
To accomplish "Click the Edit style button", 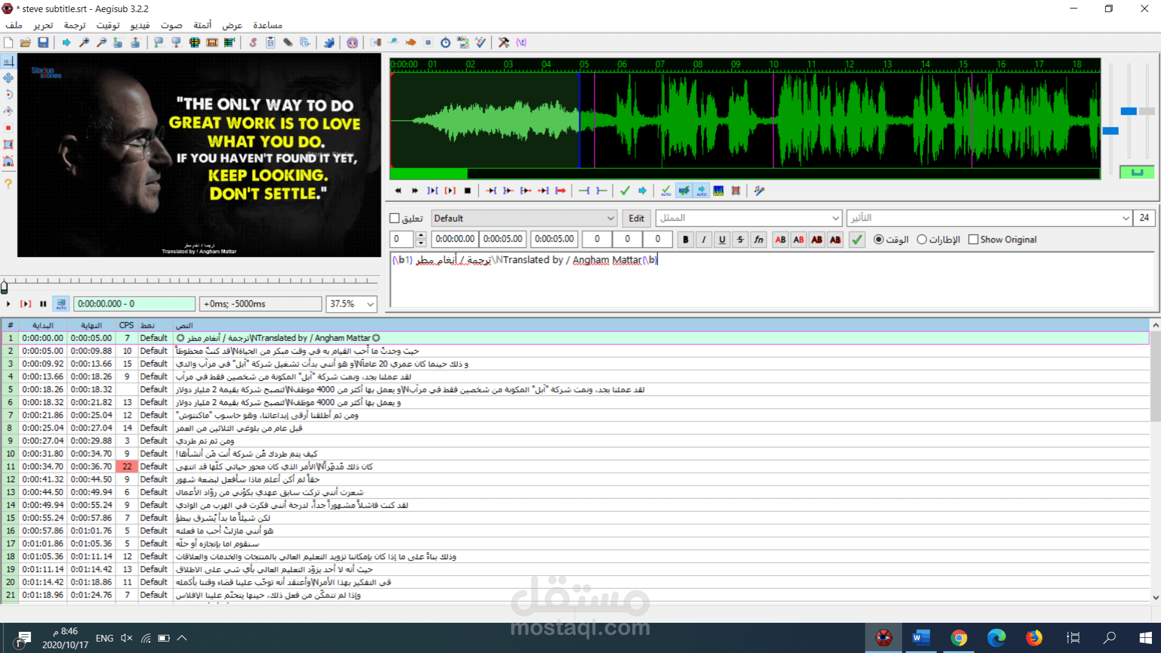I will click(x=636, y=218).
